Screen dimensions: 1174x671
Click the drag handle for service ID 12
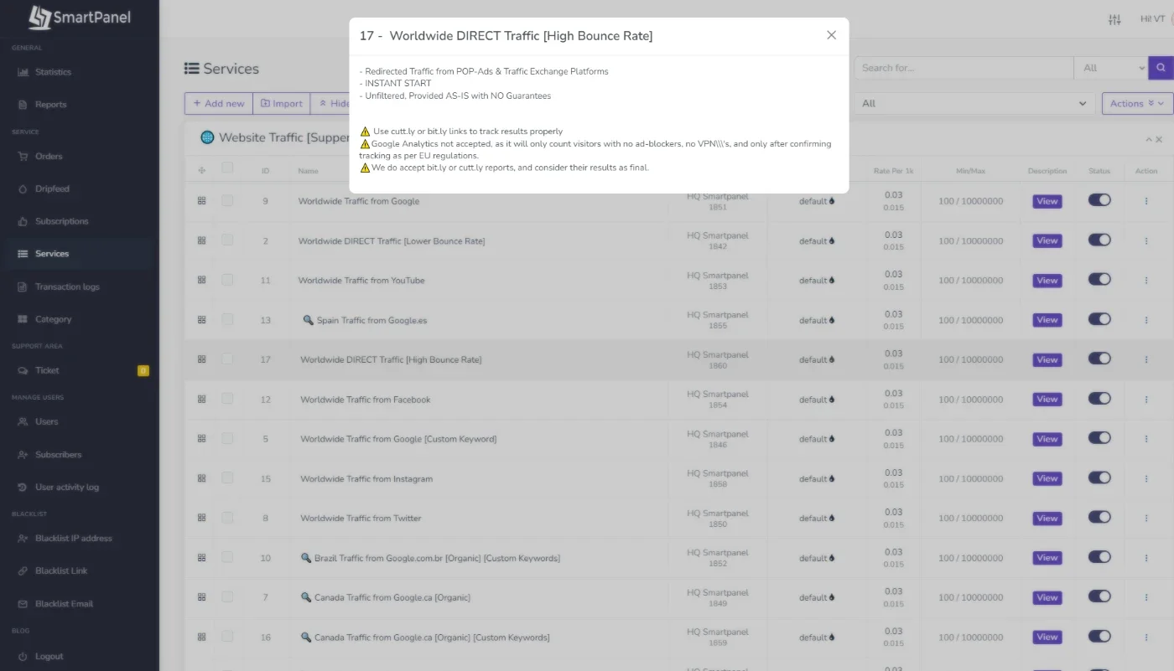click(x=201, y=399)
